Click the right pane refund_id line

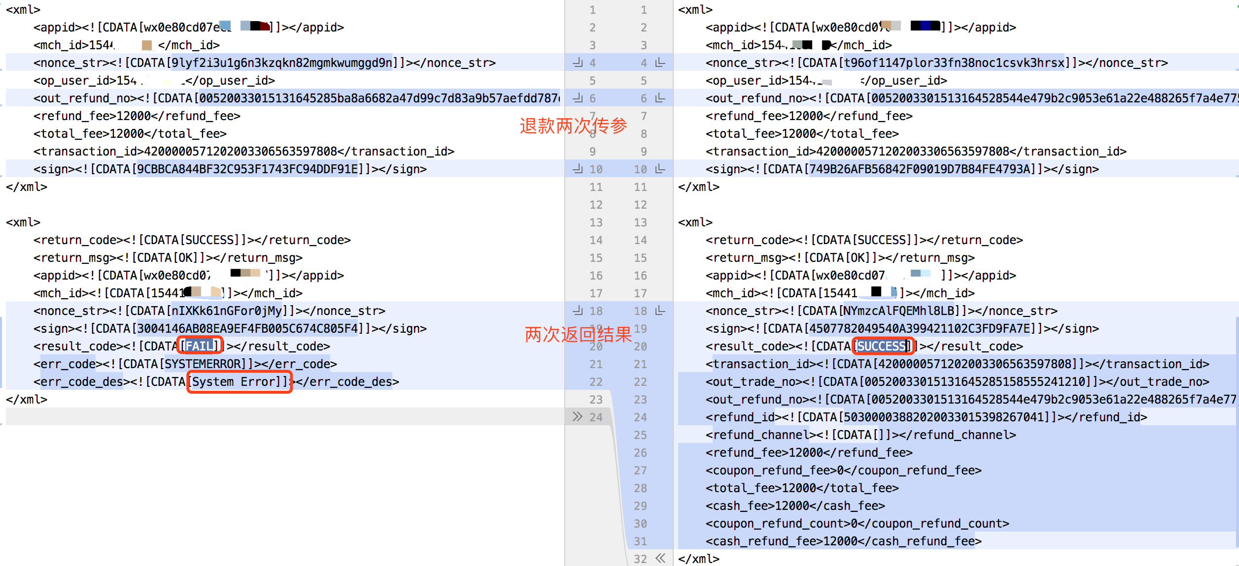(927, 417)
